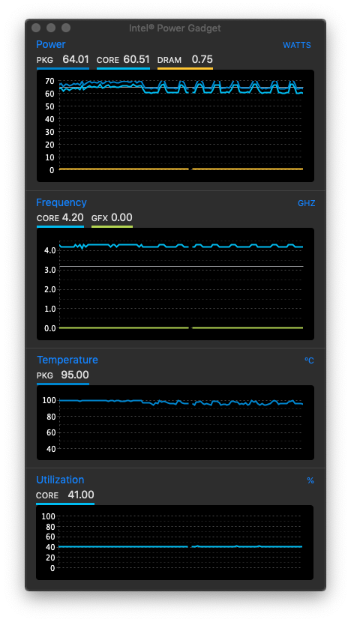
Task: Select the PKG power reading 64.01
Action: pos(76,59)
